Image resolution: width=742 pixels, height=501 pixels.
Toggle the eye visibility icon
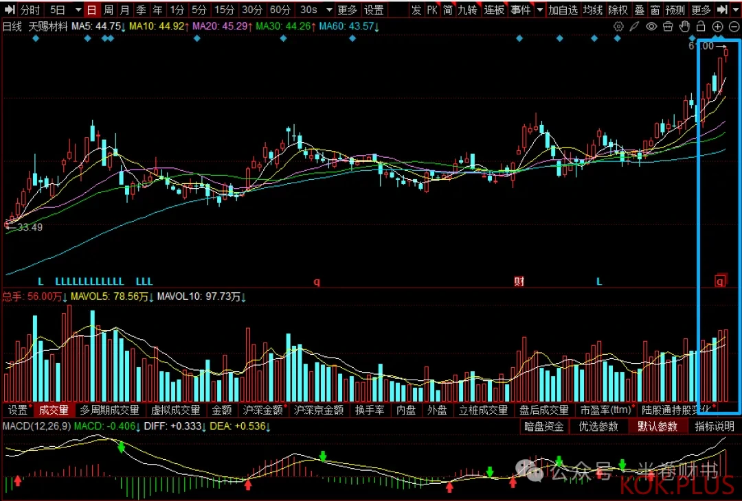coord(651,27)
